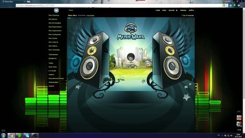Open Мои Настройки in the sidebar
245x138 pixels.
[x=54, y=50]
